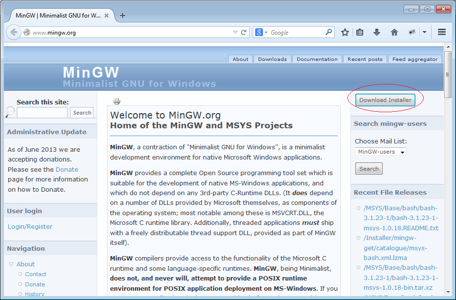This screenshot has width=456, height=300.
Task: Open a new tab with plus button
Action: (123, 16)
